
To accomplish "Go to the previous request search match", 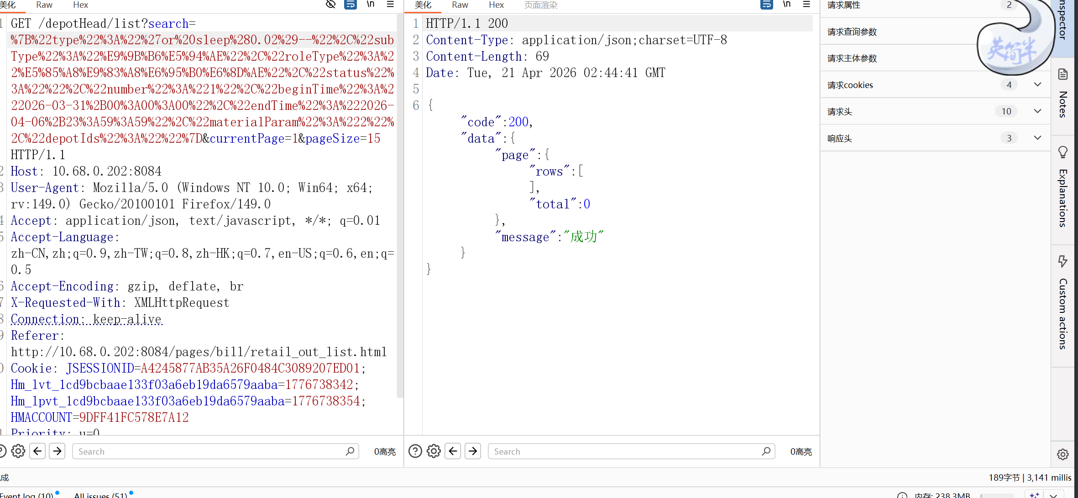I will coord(37,451).
